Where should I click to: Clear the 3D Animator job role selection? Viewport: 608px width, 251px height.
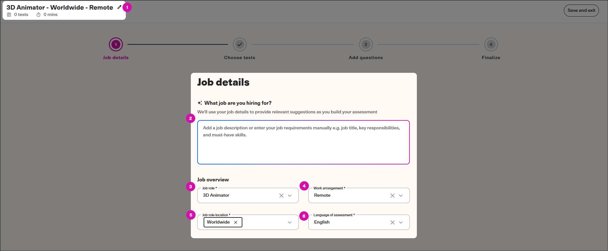point(281,195)
